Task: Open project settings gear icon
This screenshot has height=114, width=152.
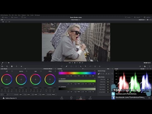Action: pyautogui.click(x=149, y=98)
